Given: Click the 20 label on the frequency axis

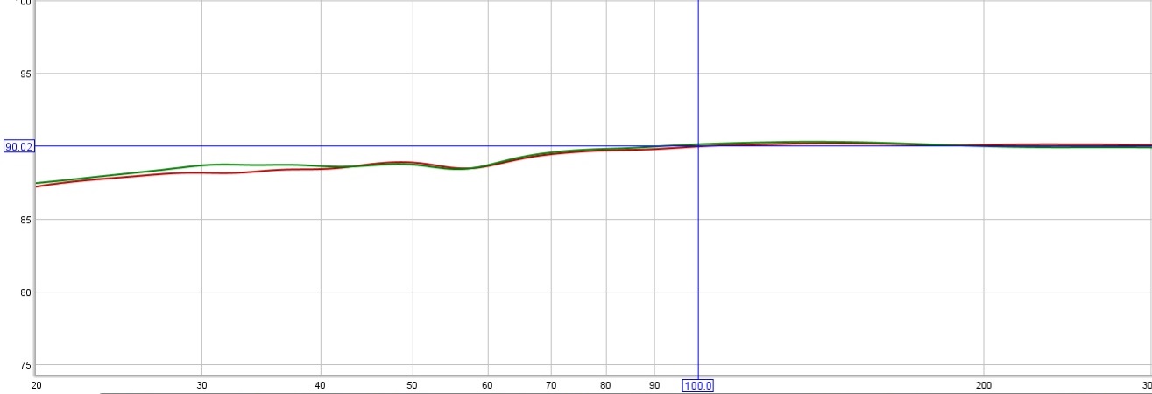Looking at the screenshot, I should click(x=36, y=385).
